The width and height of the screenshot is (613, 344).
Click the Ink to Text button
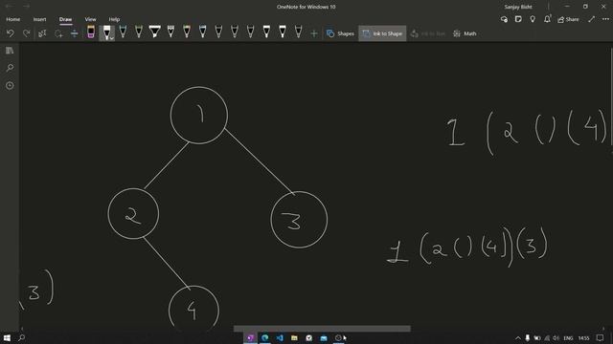point(428,33)
